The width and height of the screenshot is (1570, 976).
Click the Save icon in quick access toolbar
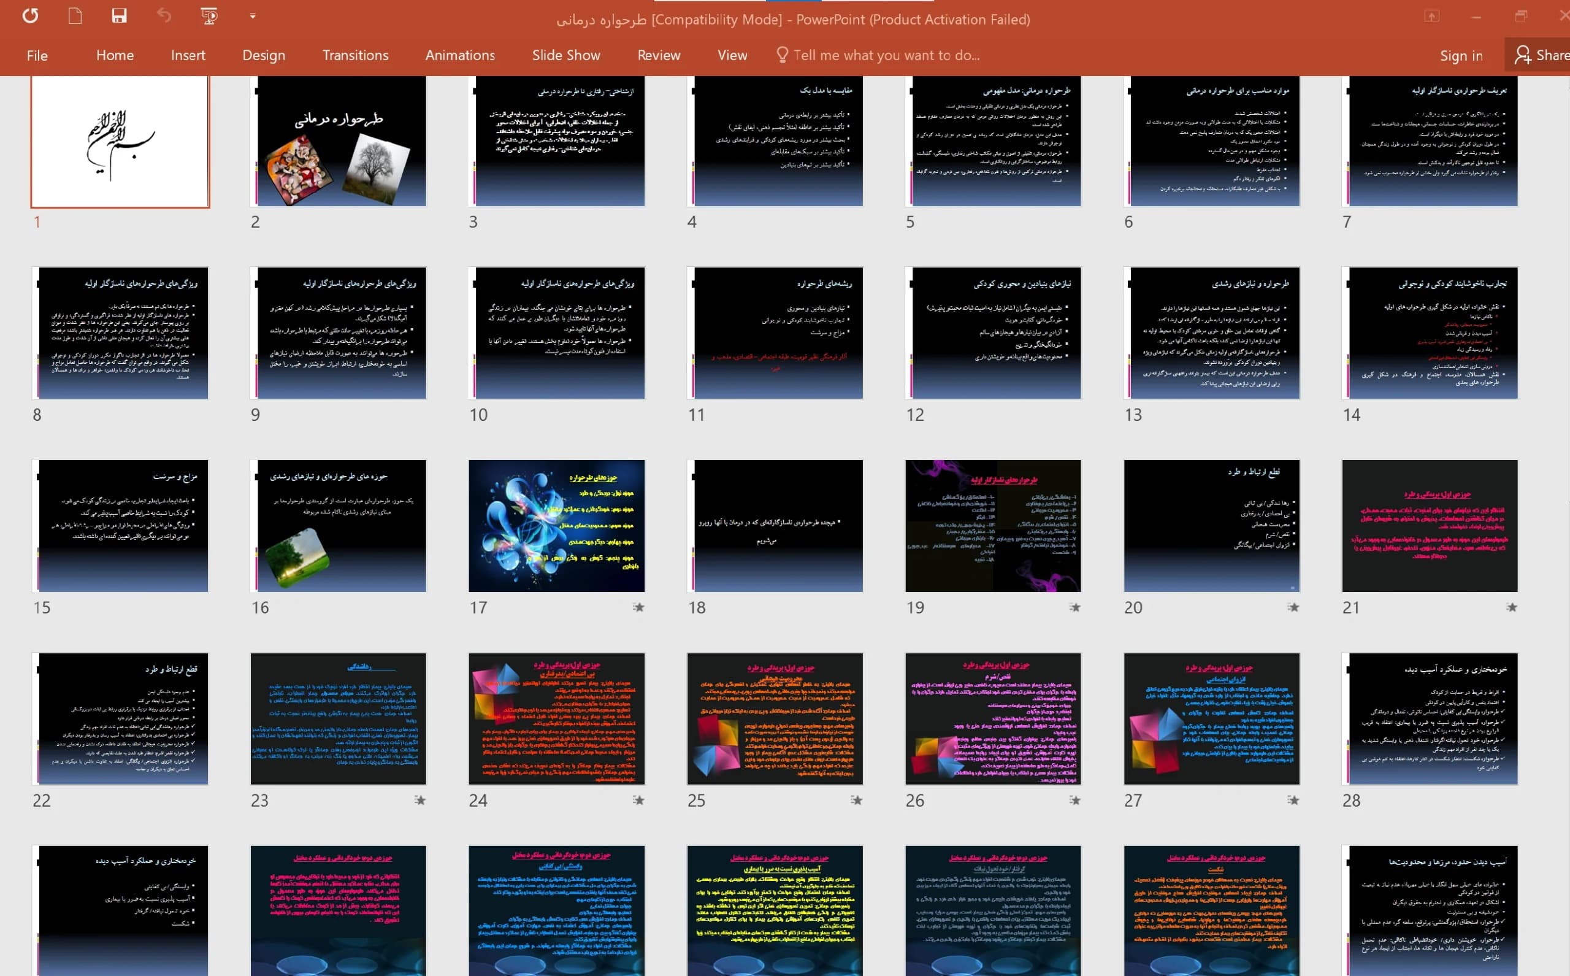pos(119,16)
